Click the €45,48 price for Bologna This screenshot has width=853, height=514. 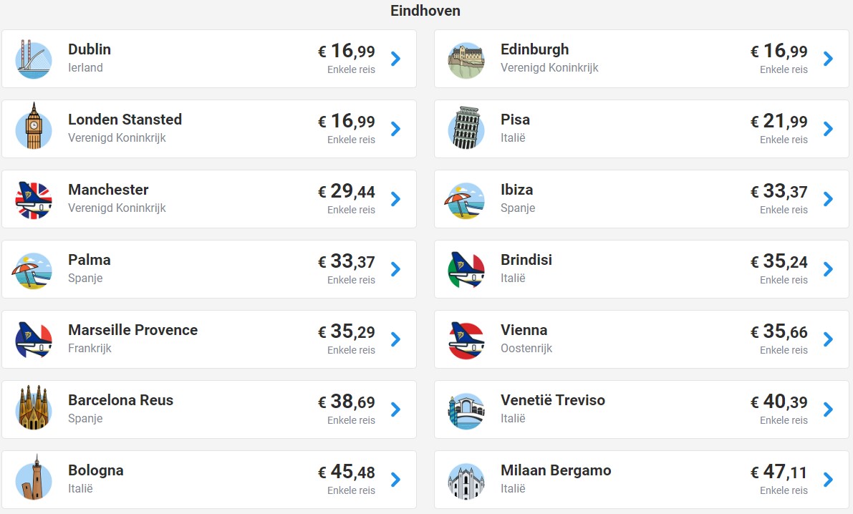347,472
